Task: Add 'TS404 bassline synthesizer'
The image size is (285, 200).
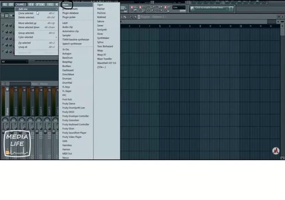Action: click(x=76, y=40)
